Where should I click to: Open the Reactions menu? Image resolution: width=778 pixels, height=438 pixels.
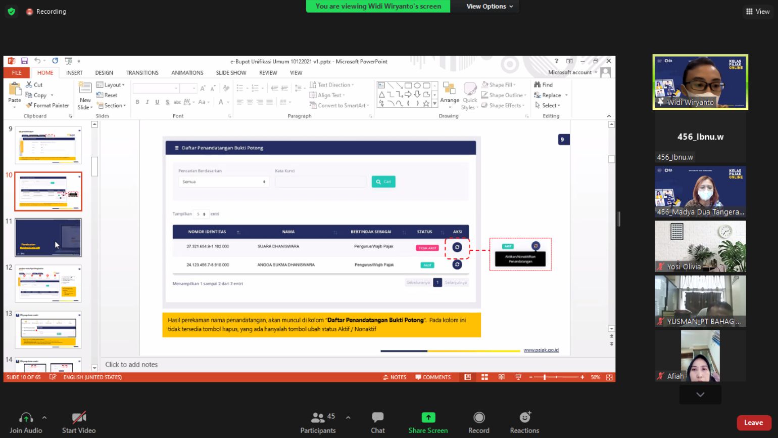524,418
